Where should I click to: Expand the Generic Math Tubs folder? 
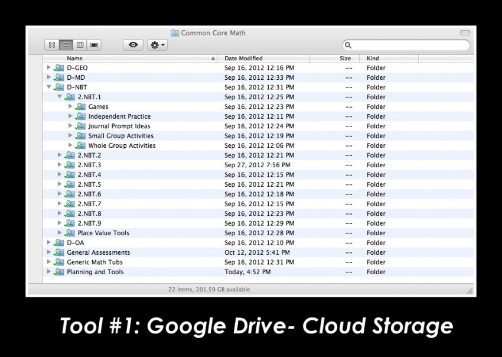[x=48, y=262]
